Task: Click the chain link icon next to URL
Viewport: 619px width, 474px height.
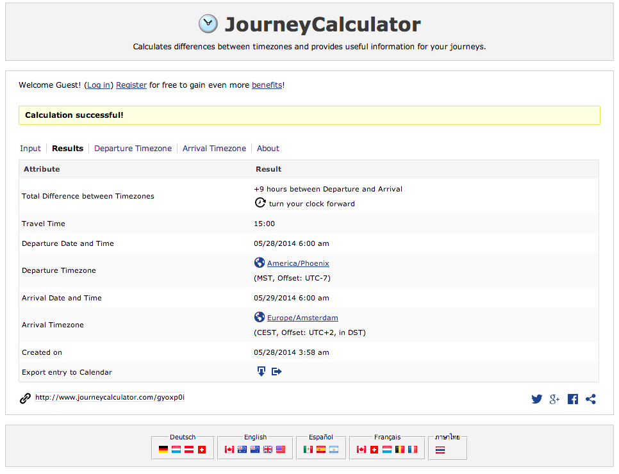Action: (25, 398)
